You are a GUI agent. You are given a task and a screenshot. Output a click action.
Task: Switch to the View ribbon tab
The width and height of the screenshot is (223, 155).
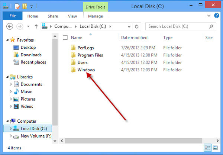[x=72, y=16]
